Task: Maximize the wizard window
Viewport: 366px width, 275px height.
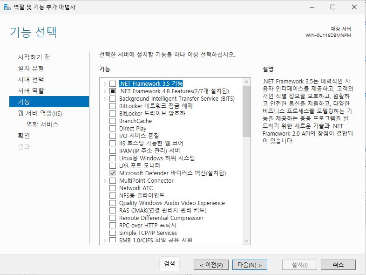Action: pos(333,7)
